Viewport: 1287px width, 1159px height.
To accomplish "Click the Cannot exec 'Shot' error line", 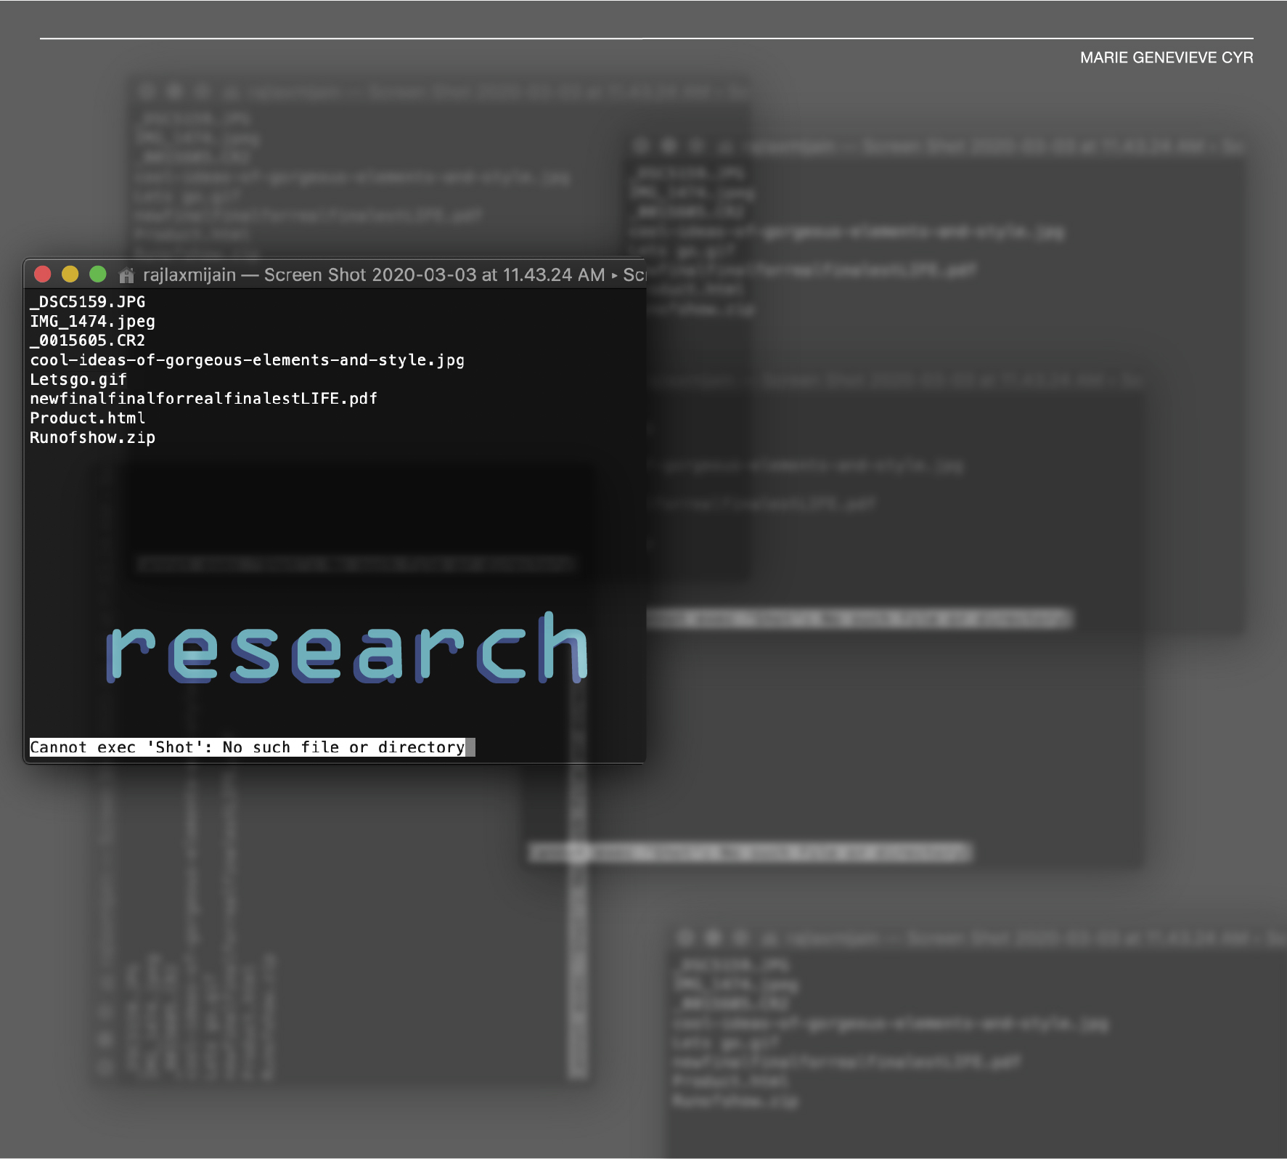I will click(246, 747).
